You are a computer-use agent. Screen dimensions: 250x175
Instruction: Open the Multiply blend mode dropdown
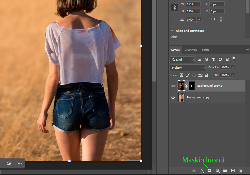[x=188, y=68]
